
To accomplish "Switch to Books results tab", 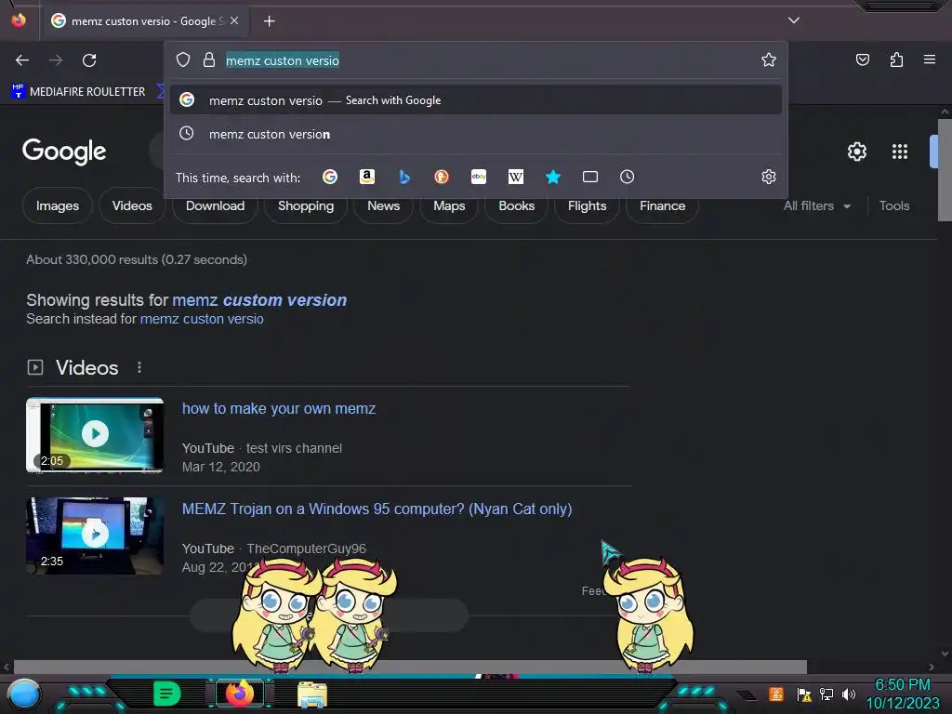I will (517, 205).
